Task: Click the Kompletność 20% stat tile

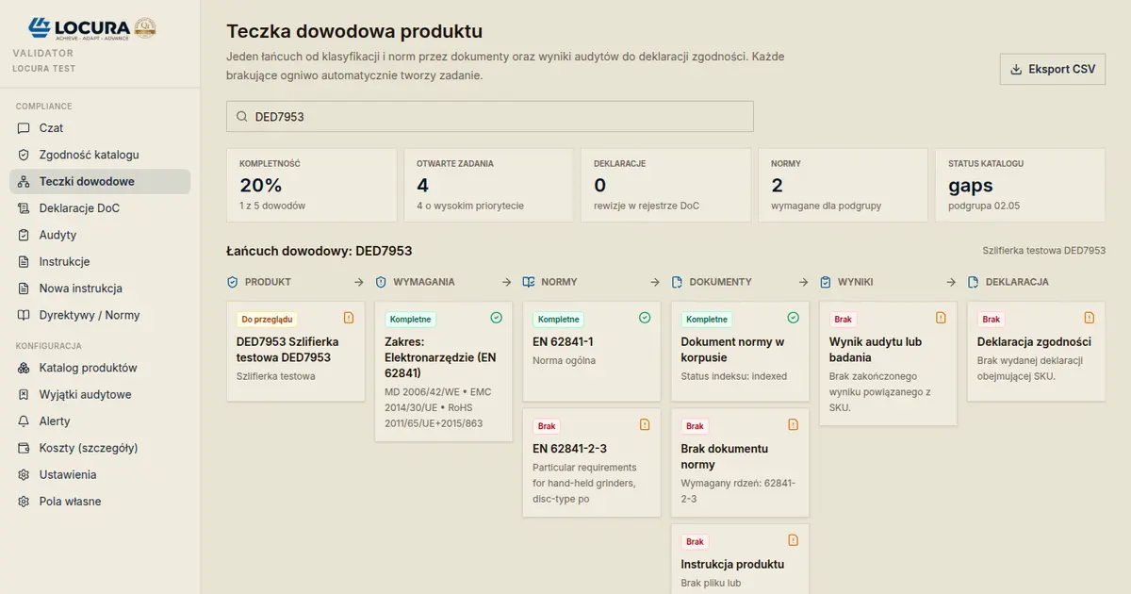Action: 311,185
